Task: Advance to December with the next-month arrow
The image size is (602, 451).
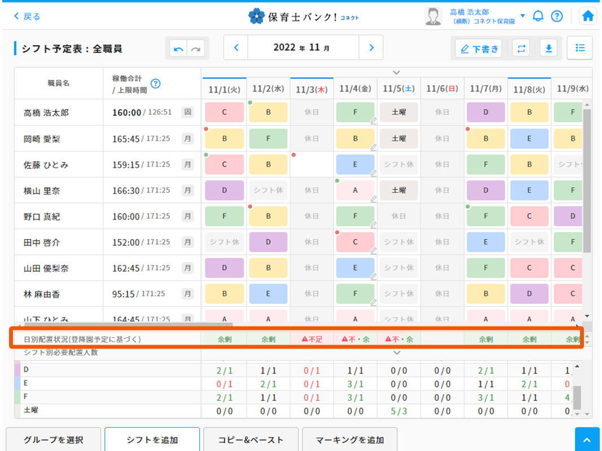Action: tap(371, 47)
